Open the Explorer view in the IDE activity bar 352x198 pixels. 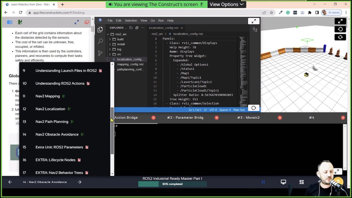100,30
